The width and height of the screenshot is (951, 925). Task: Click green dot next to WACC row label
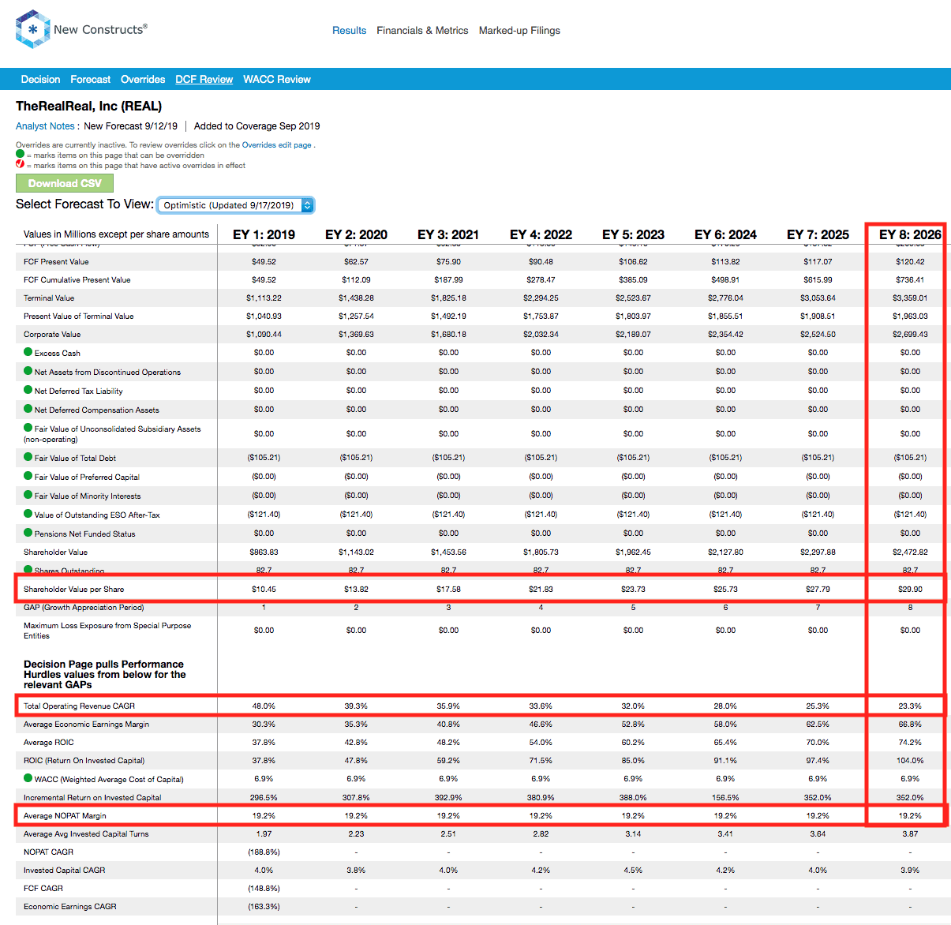coord(28,778)
